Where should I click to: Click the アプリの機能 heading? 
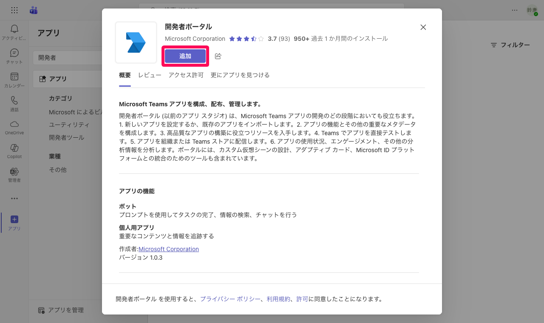pos(137,191)
